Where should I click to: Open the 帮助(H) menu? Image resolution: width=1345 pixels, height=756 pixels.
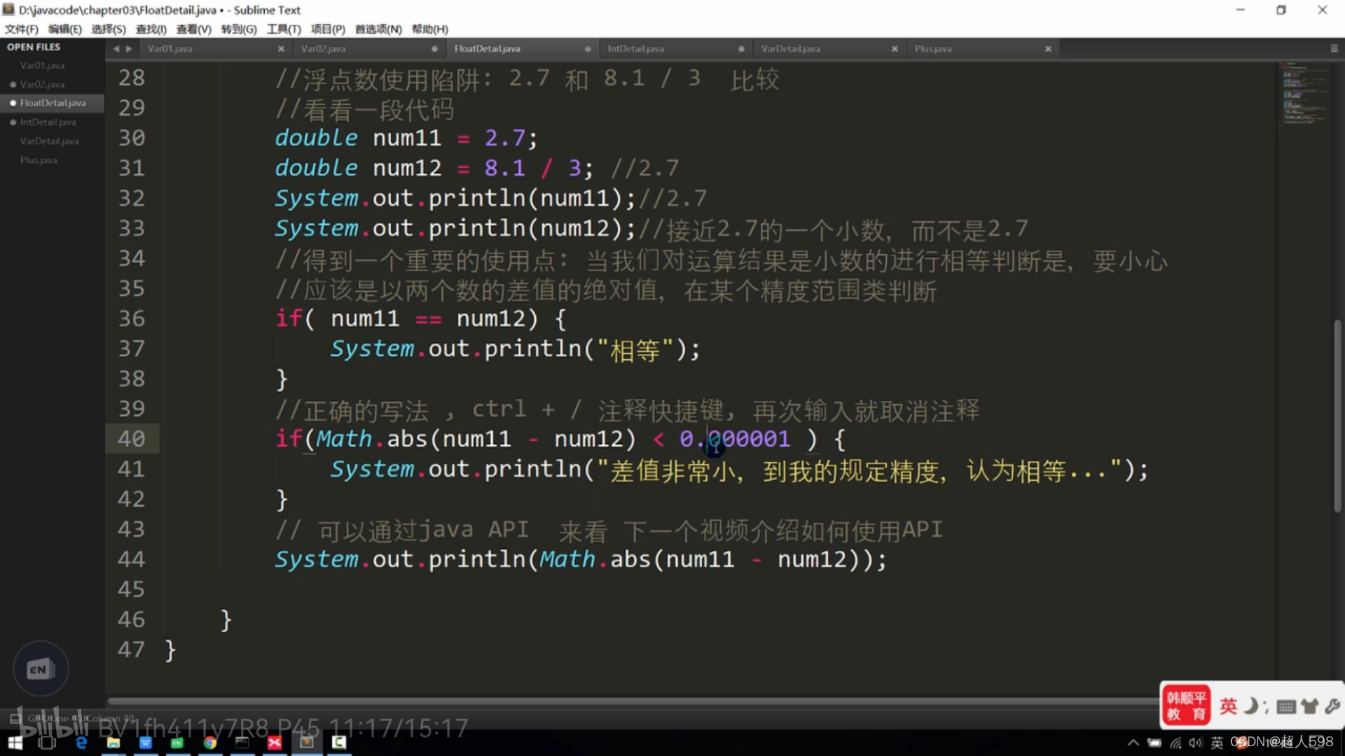click(x=429, y=29)
